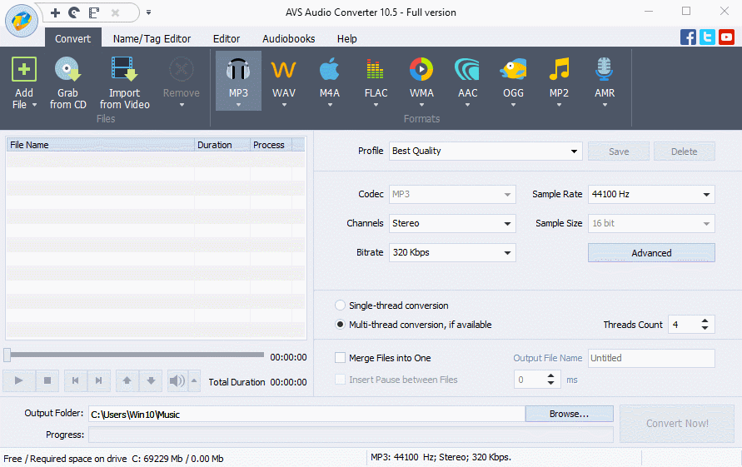The height and width of the screenshot is (467, 742).
Task: Pick the WMA format icon
Action: click(x=421, y=70)
